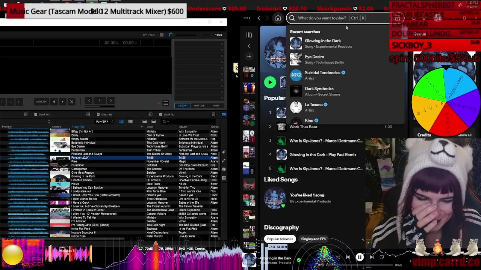Open recent search Eye Desire
481x270 pixels.
pyautogui.click(x=345, y=59)
